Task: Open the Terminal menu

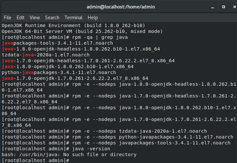Action: pos(73,18)
